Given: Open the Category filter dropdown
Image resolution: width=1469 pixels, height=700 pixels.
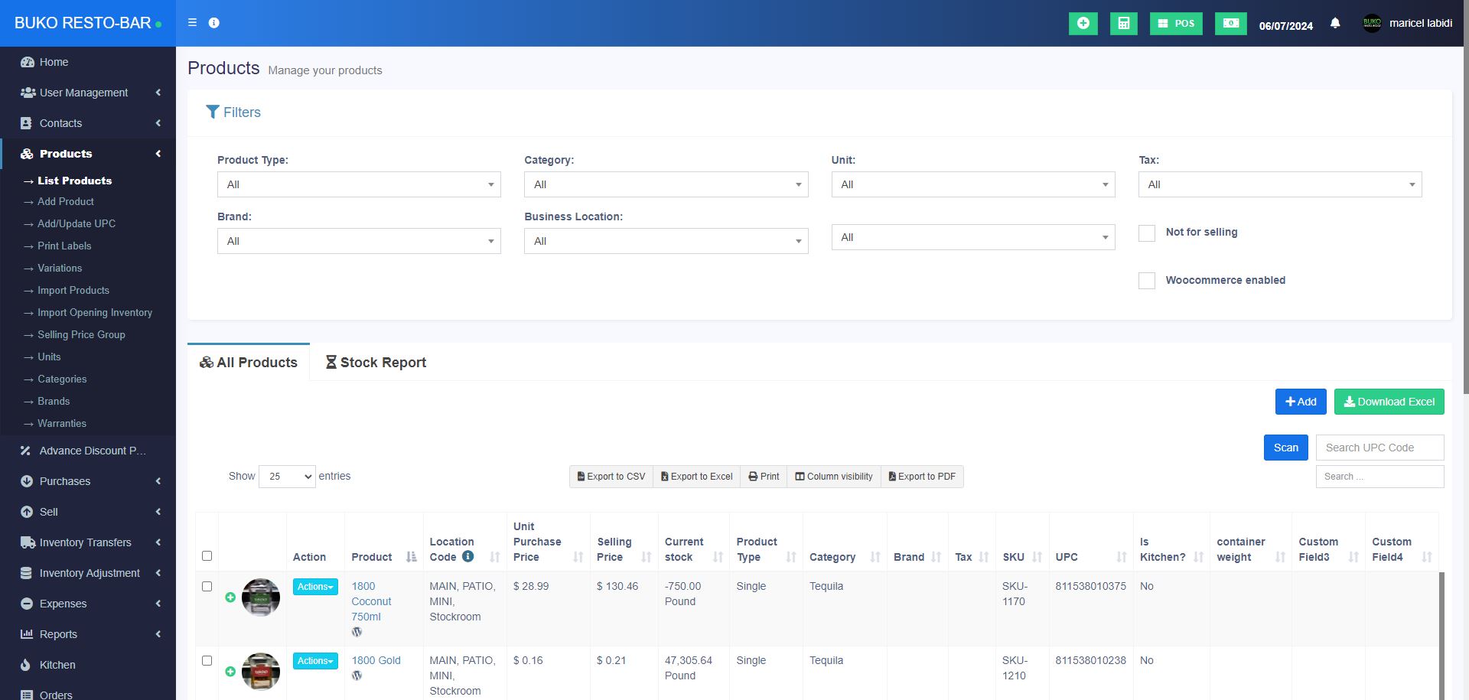Looking at the screenshot, I should 666,184.
